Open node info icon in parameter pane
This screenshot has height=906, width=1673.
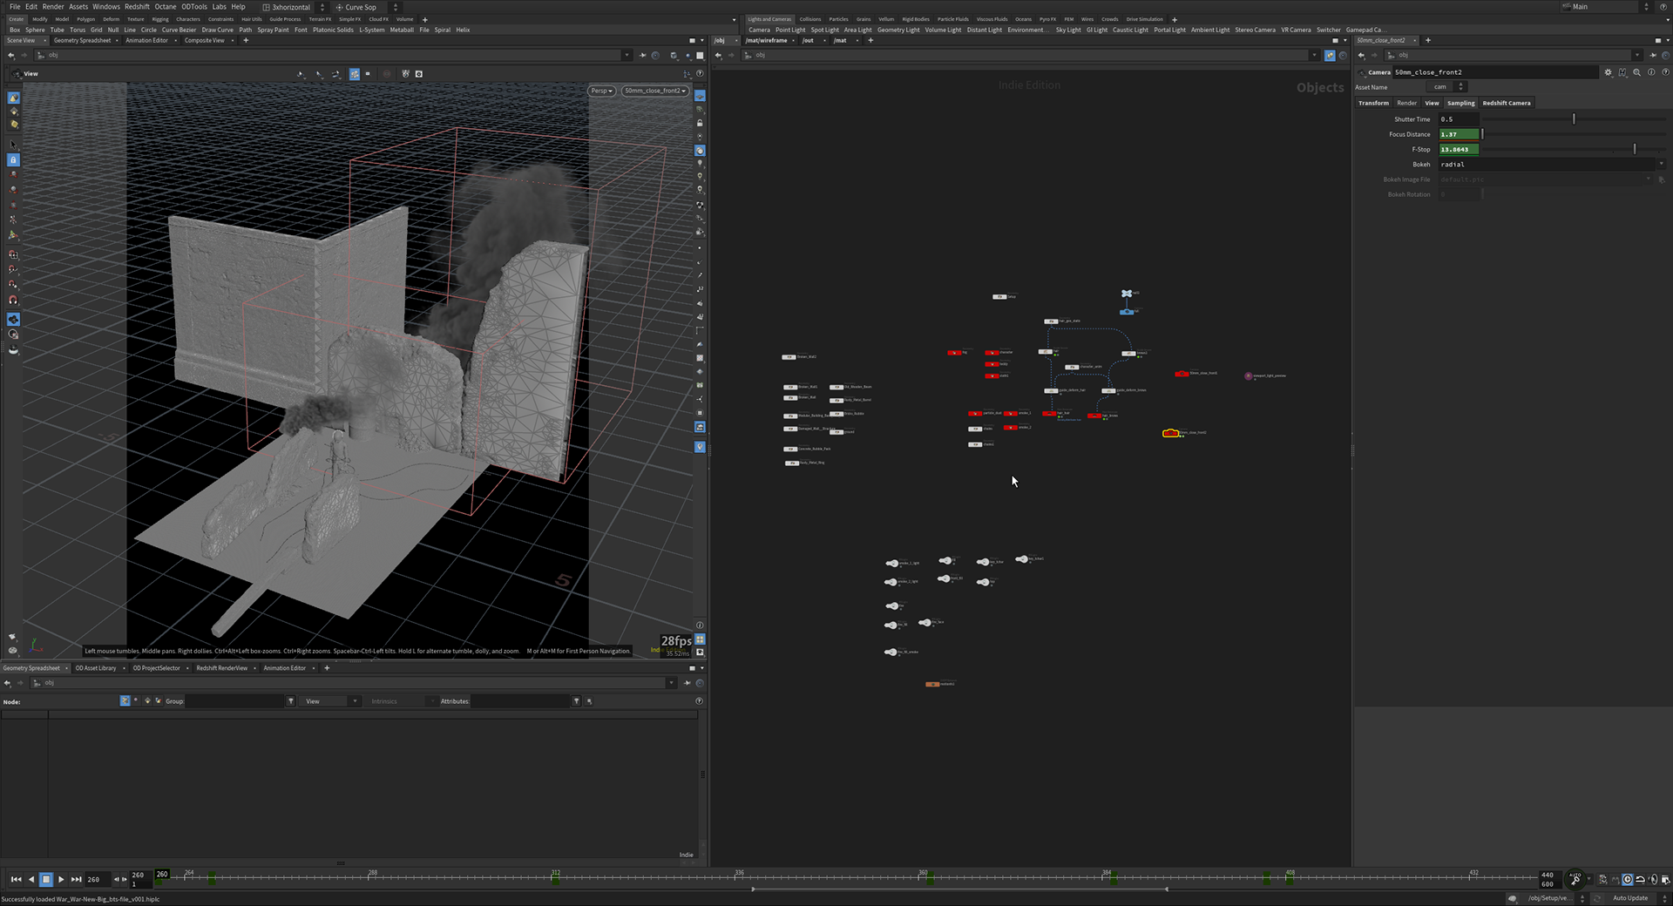[x=1651, y=72]
